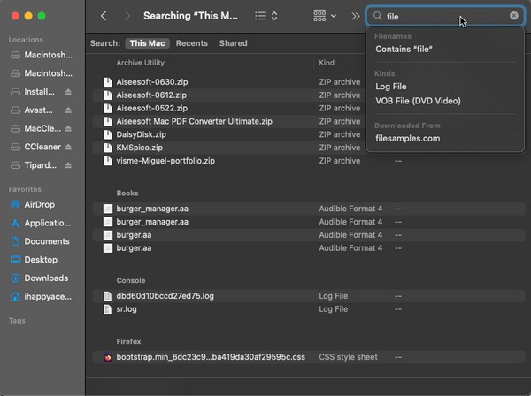Open Applications folder in sidebar
This screenshot has width=531, height=396.
point(42,223)
